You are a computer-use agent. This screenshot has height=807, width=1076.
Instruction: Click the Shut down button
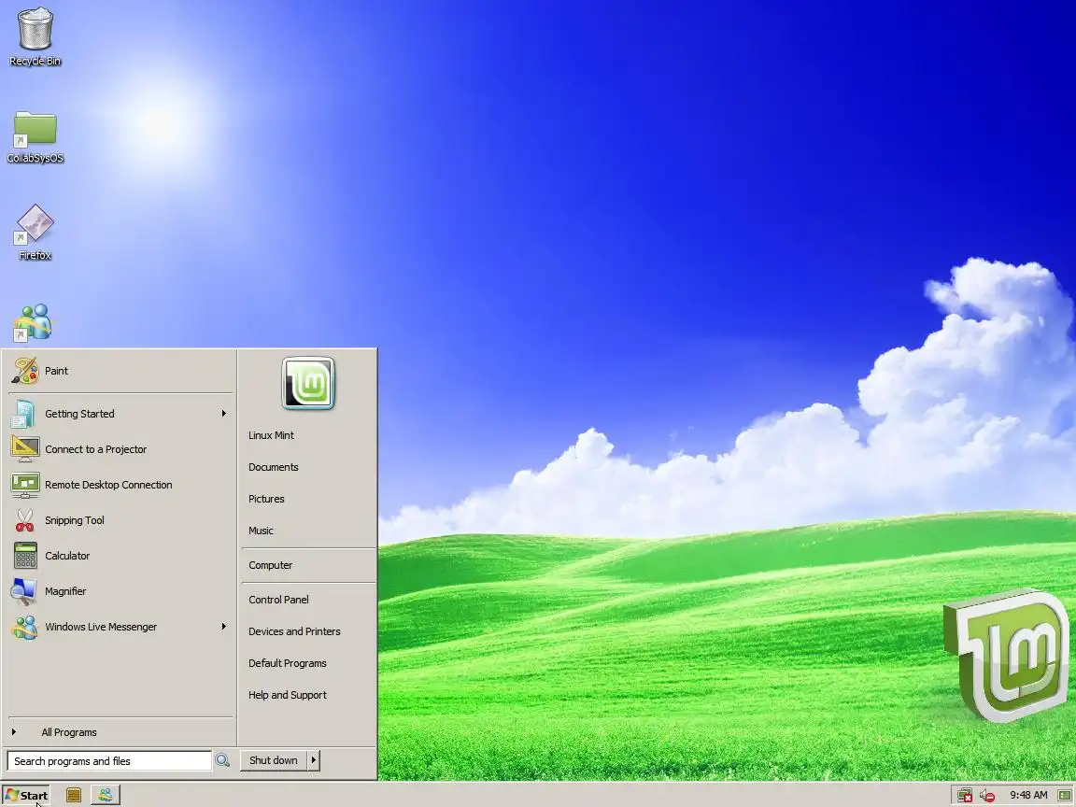[273, 760]
